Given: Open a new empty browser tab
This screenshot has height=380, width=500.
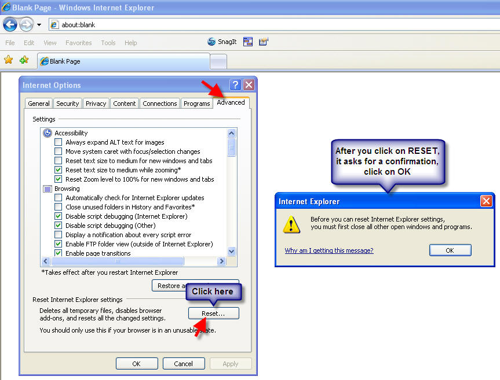Looking at the screenshot, I should (218, 61).
